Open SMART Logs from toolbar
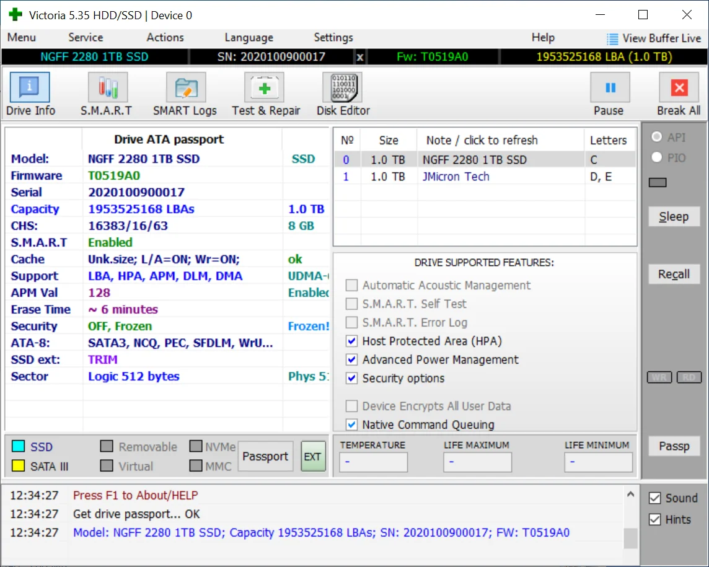Screen dimensions: 709x567 pyautogui.click(x=185, y=87)
